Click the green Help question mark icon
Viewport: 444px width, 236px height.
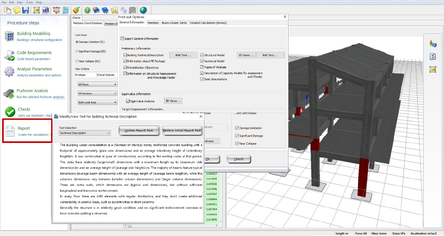87,10
